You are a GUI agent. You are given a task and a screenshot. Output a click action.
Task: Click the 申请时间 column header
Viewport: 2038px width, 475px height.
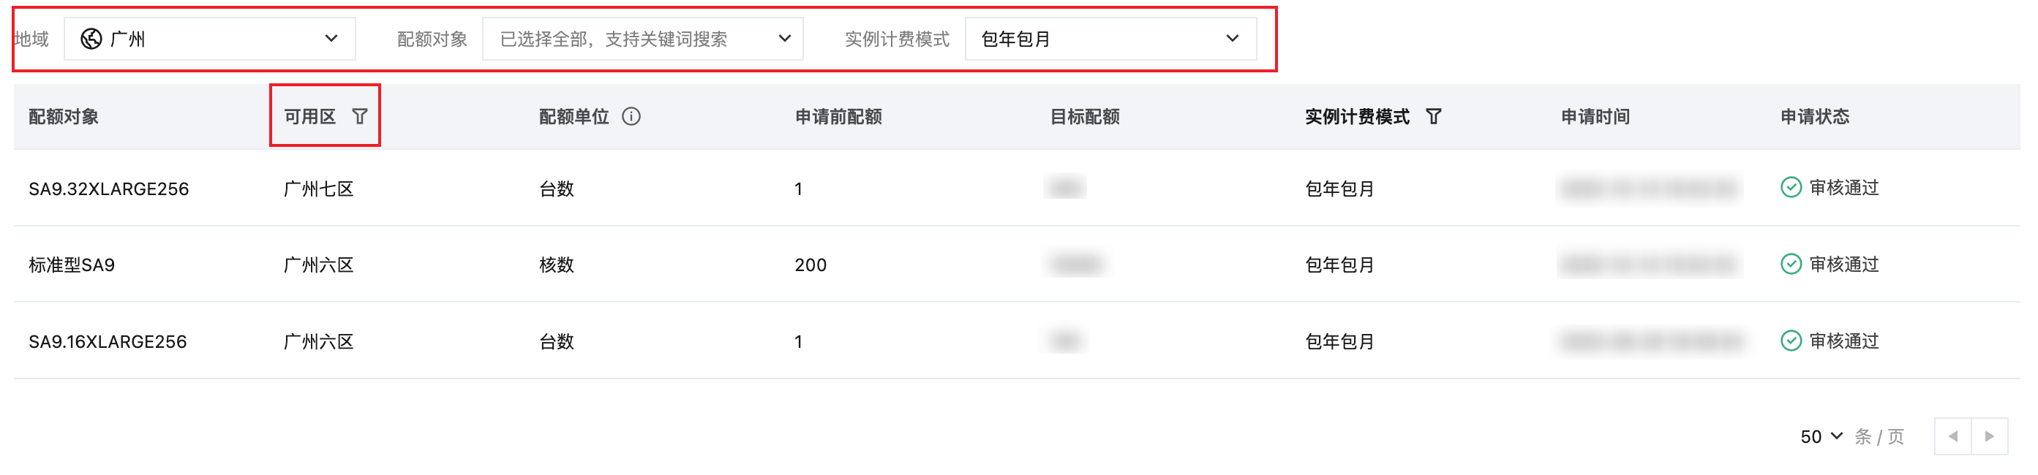[1594, 117]
